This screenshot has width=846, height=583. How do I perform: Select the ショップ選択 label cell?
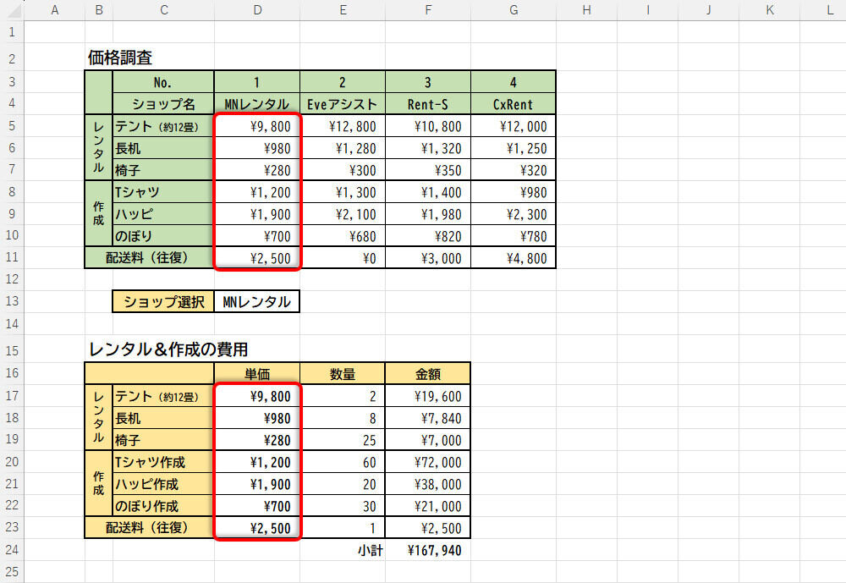pos(163,302)
